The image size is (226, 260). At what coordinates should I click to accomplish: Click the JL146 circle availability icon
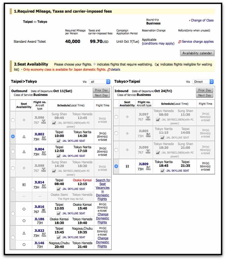coord(24,245)
